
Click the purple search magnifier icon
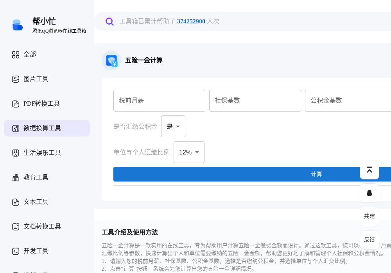109,21
